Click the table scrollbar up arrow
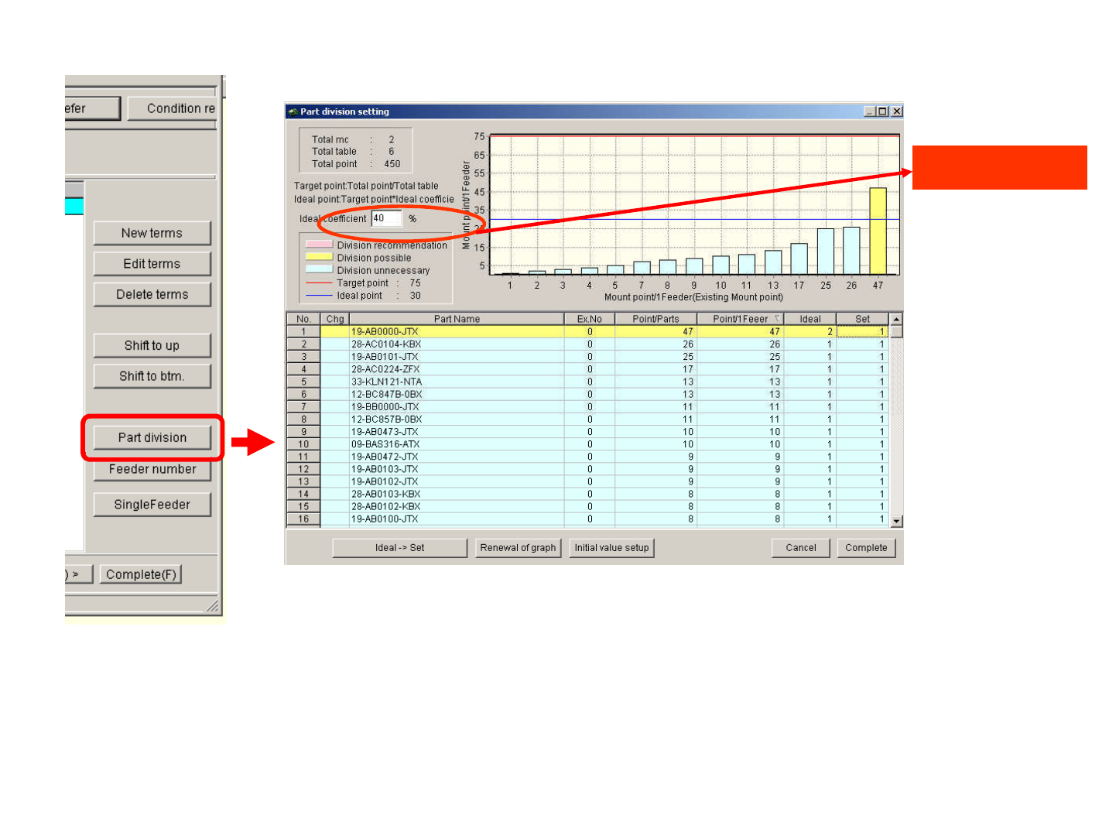This screenshot has width=1109, height=832. click(896, 319)
